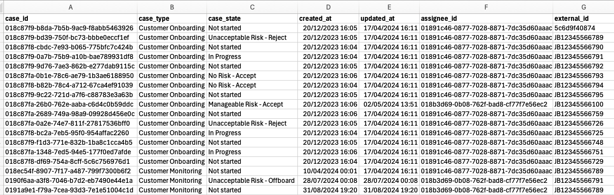Click case ID starting with 018ec54f-8907

point(69,171)
